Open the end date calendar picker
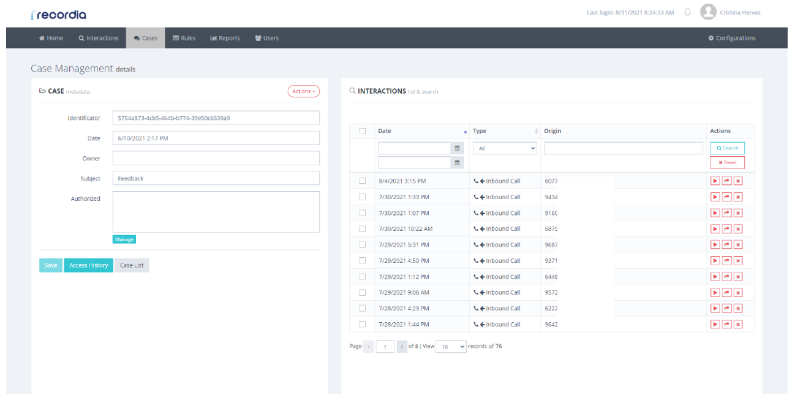The width and height of the screenshot is (795, 400). (457, 162)
